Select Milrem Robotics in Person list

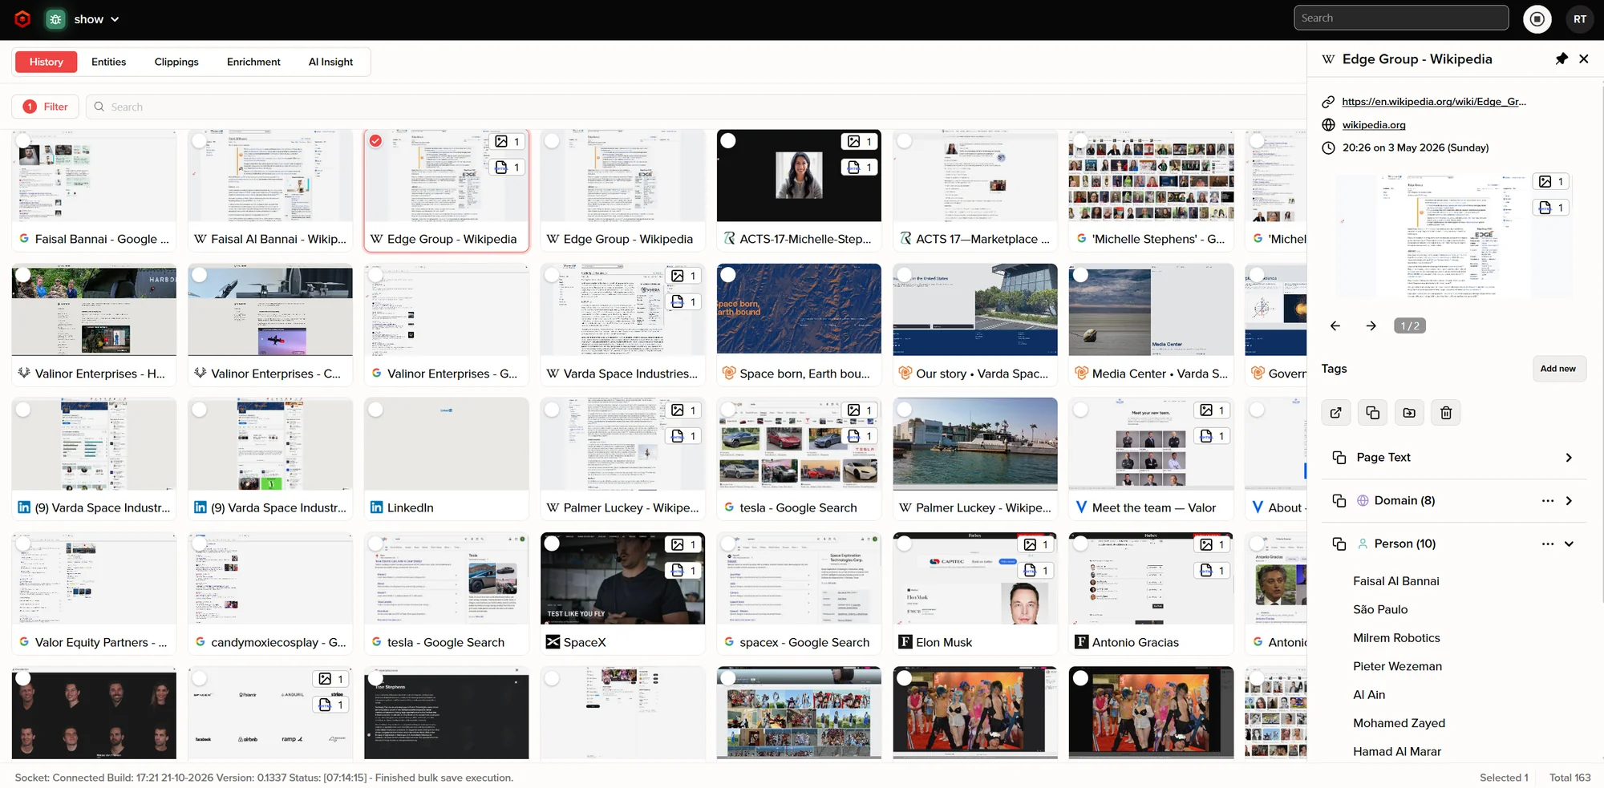pos(1396,638)
